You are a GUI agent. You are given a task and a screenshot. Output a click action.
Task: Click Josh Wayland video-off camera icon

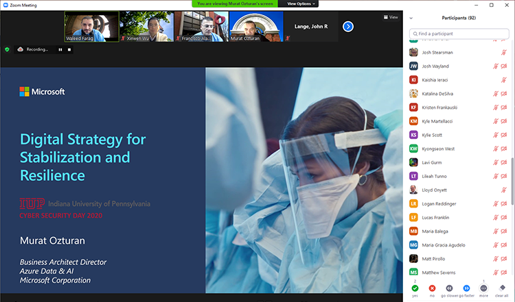504,66
